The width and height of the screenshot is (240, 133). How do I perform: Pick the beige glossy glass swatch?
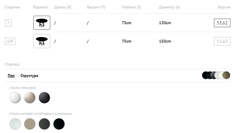pyautogui.click(x=30, y=98)
